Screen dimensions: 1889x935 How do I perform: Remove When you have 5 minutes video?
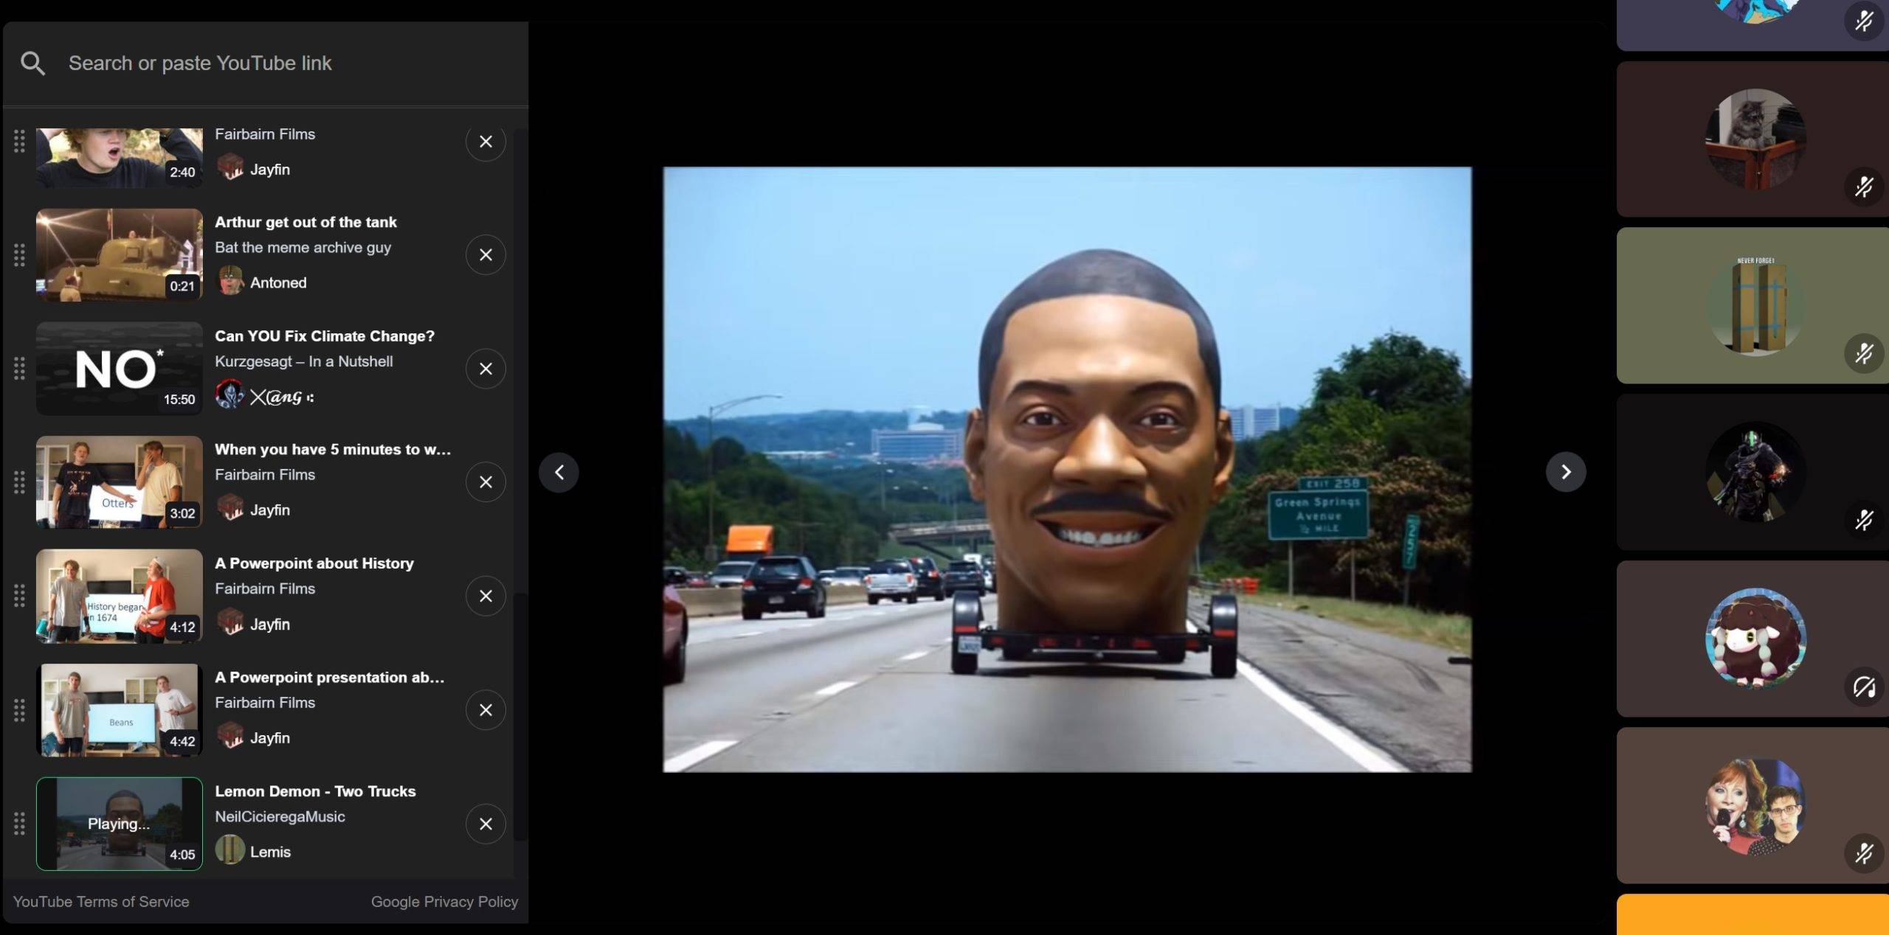click(486, 482)
